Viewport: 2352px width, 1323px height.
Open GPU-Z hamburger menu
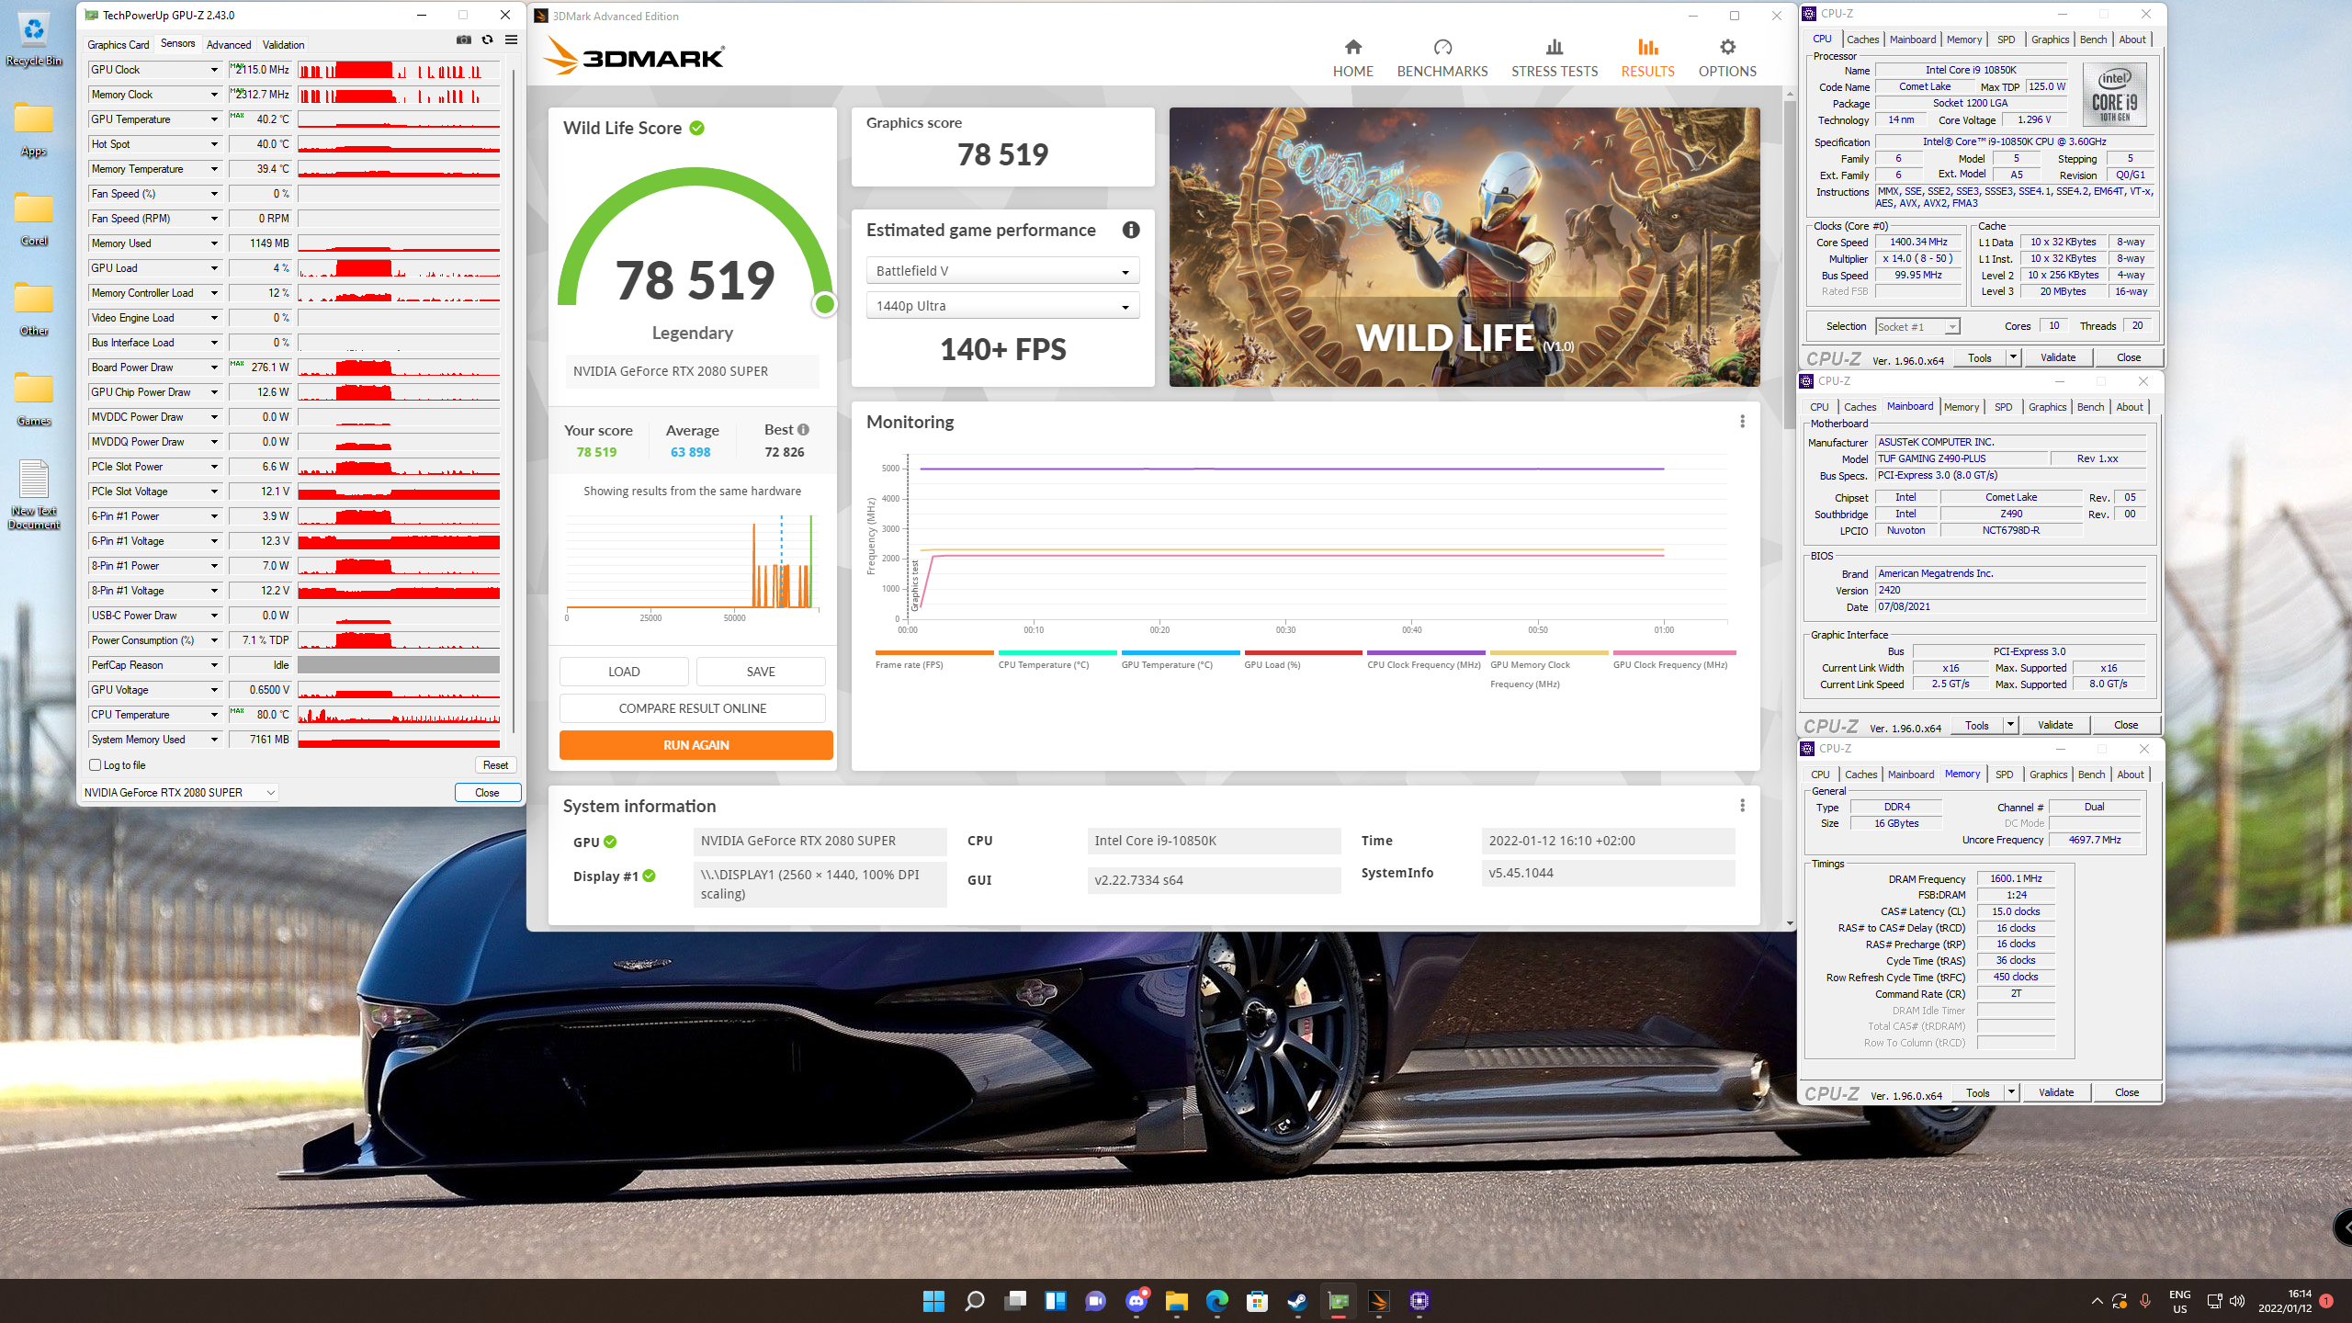512,40
